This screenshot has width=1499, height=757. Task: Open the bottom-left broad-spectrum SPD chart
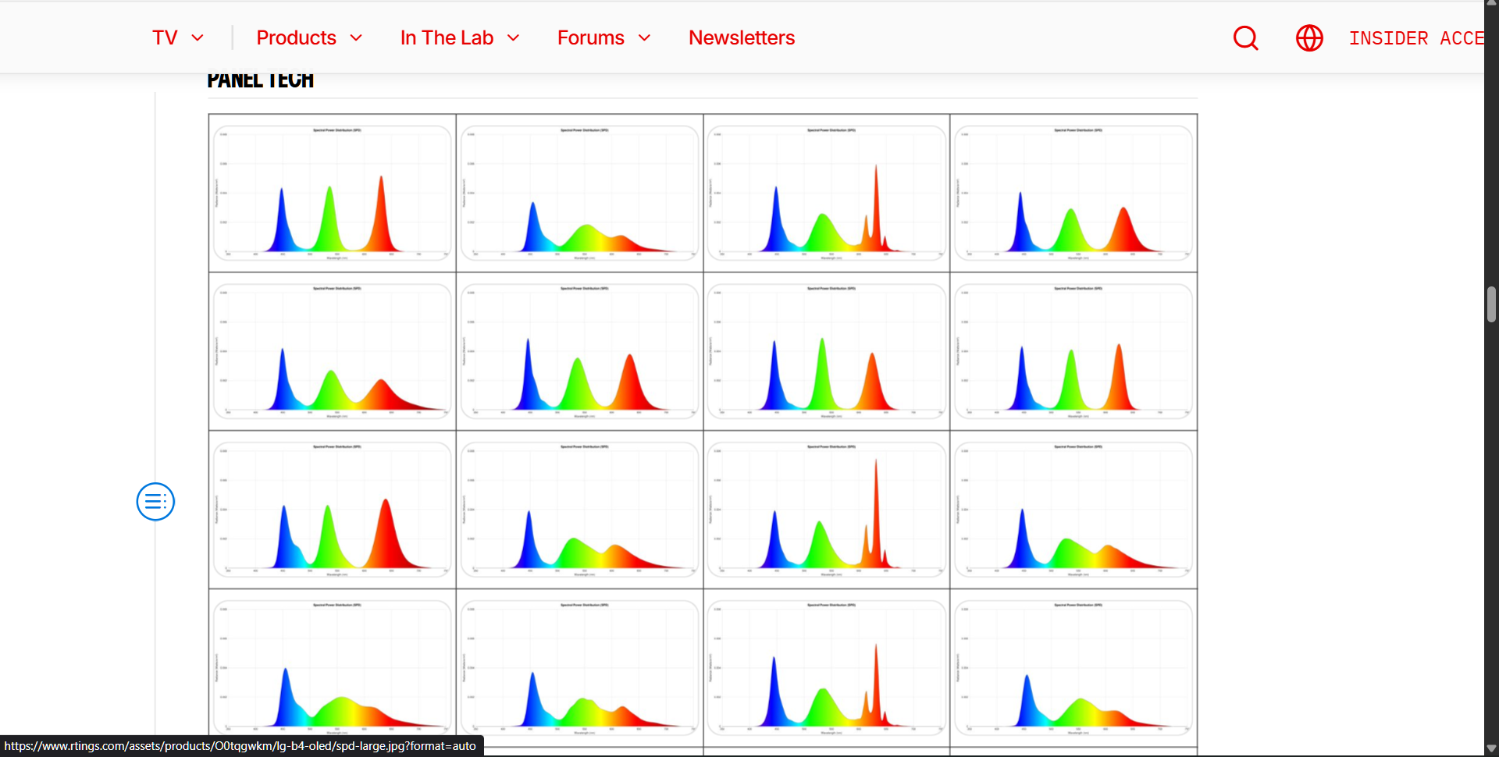[x=332, y=667]
